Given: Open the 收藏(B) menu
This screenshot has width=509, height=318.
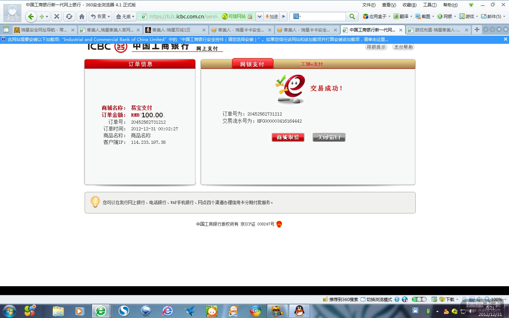Looking at the screenshot, I should point(409,5).
